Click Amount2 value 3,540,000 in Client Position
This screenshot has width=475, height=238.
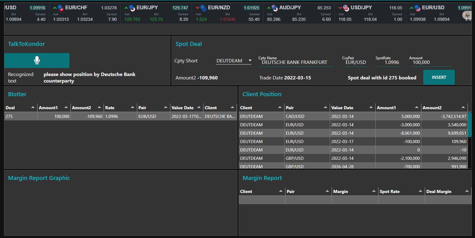pos(456,125)
